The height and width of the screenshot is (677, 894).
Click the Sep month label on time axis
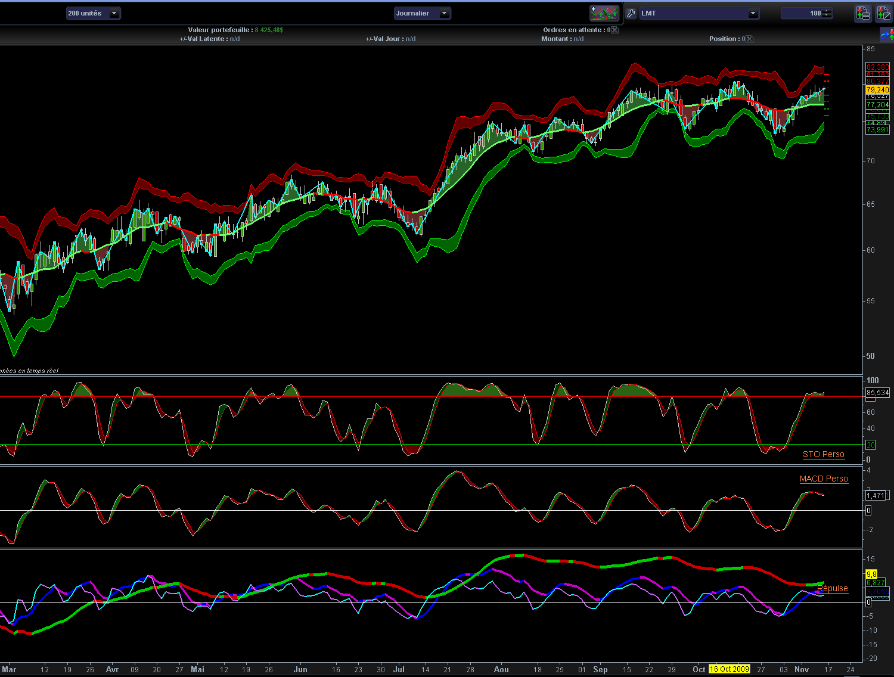[600, 669]
